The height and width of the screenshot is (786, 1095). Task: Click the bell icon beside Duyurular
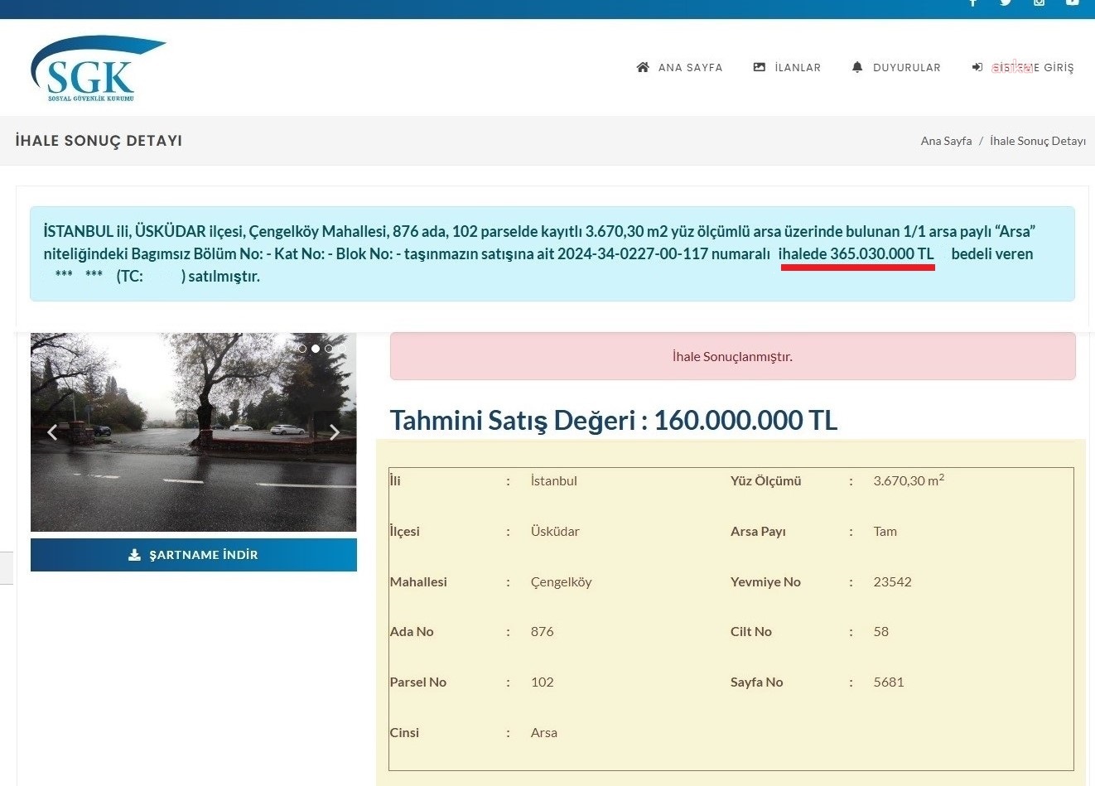(857, 67)
